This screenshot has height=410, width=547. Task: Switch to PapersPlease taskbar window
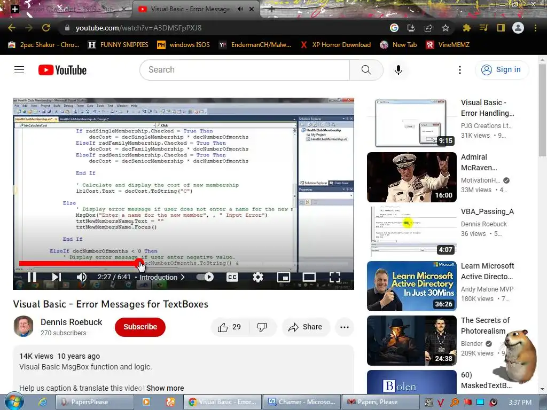[x=95, y=402]
